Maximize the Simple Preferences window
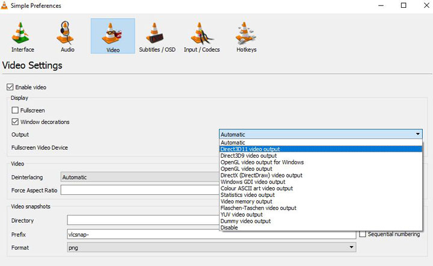433x266 pixels. pyautogui.click(x=404, y=5)
